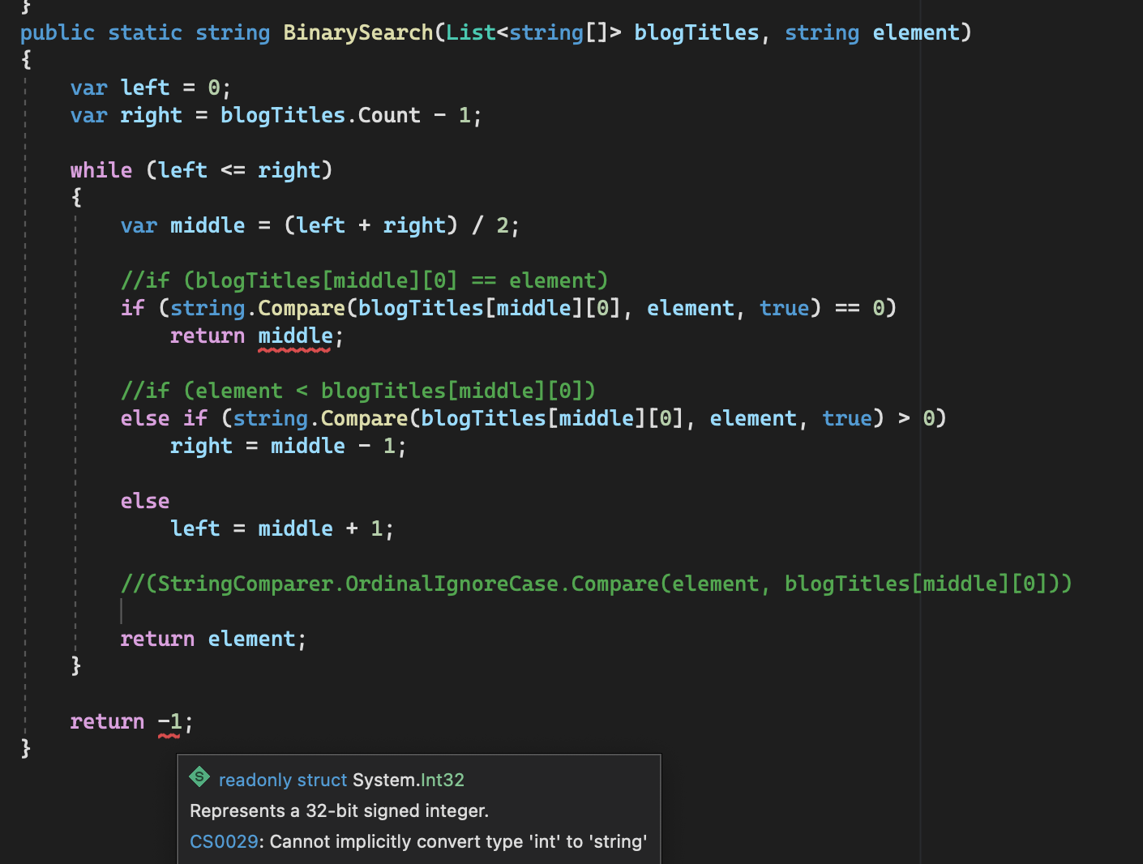Click the 'return element;' statement
Image resolution: width=1143 pixels, height=864 pixels.
click(x=213, y=638)
